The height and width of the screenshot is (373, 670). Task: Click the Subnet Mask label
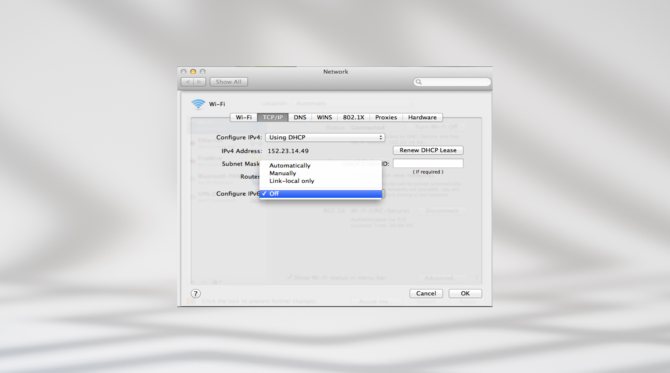click(241, 164)
